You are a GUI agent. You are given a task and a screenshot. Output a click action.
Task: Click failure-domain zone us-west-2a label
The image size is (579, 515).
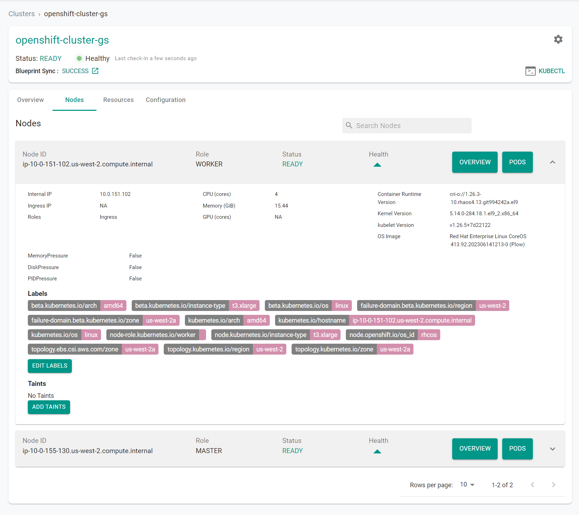point(104,320)
